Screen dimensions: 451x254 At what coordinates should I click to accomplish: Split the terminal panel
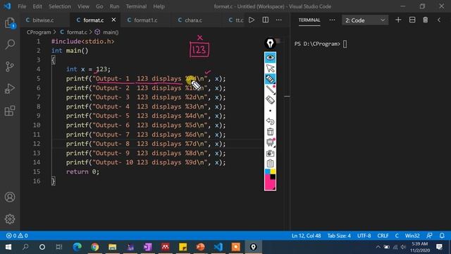[412, 20]
